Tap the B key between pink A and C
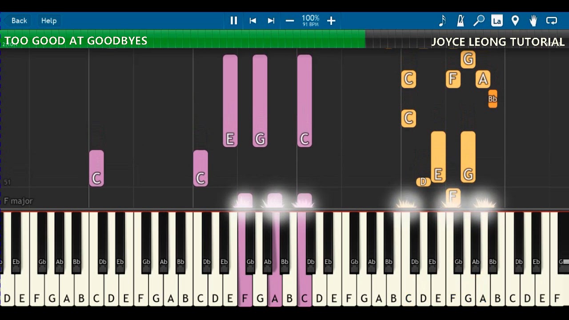The height and width of the screenshot is (320, 569). (289, 289)
